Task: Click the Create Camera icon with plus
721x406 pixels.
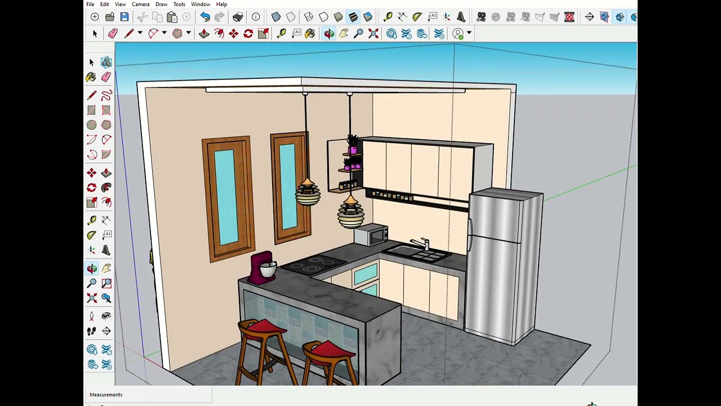Action: (x=481, y=17)
